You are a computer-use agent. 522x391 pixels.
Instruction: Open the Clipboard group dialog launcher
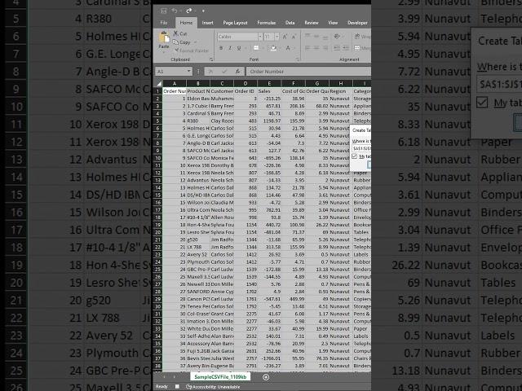point(211,59)
